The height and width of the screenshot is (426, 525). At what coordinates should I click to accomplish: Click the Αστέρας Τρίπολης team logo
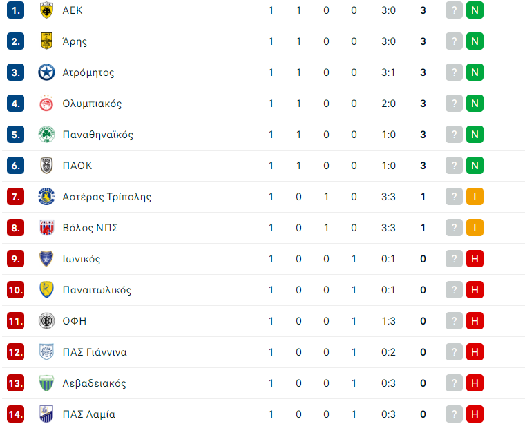pyautogui.click(x=46, y=197)
